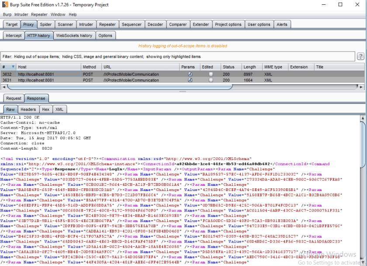Click the left arrow of the horizontal scrollbar
Image resolution: width=367 pixels, height=266 pixels.
(x=3, y=86)
